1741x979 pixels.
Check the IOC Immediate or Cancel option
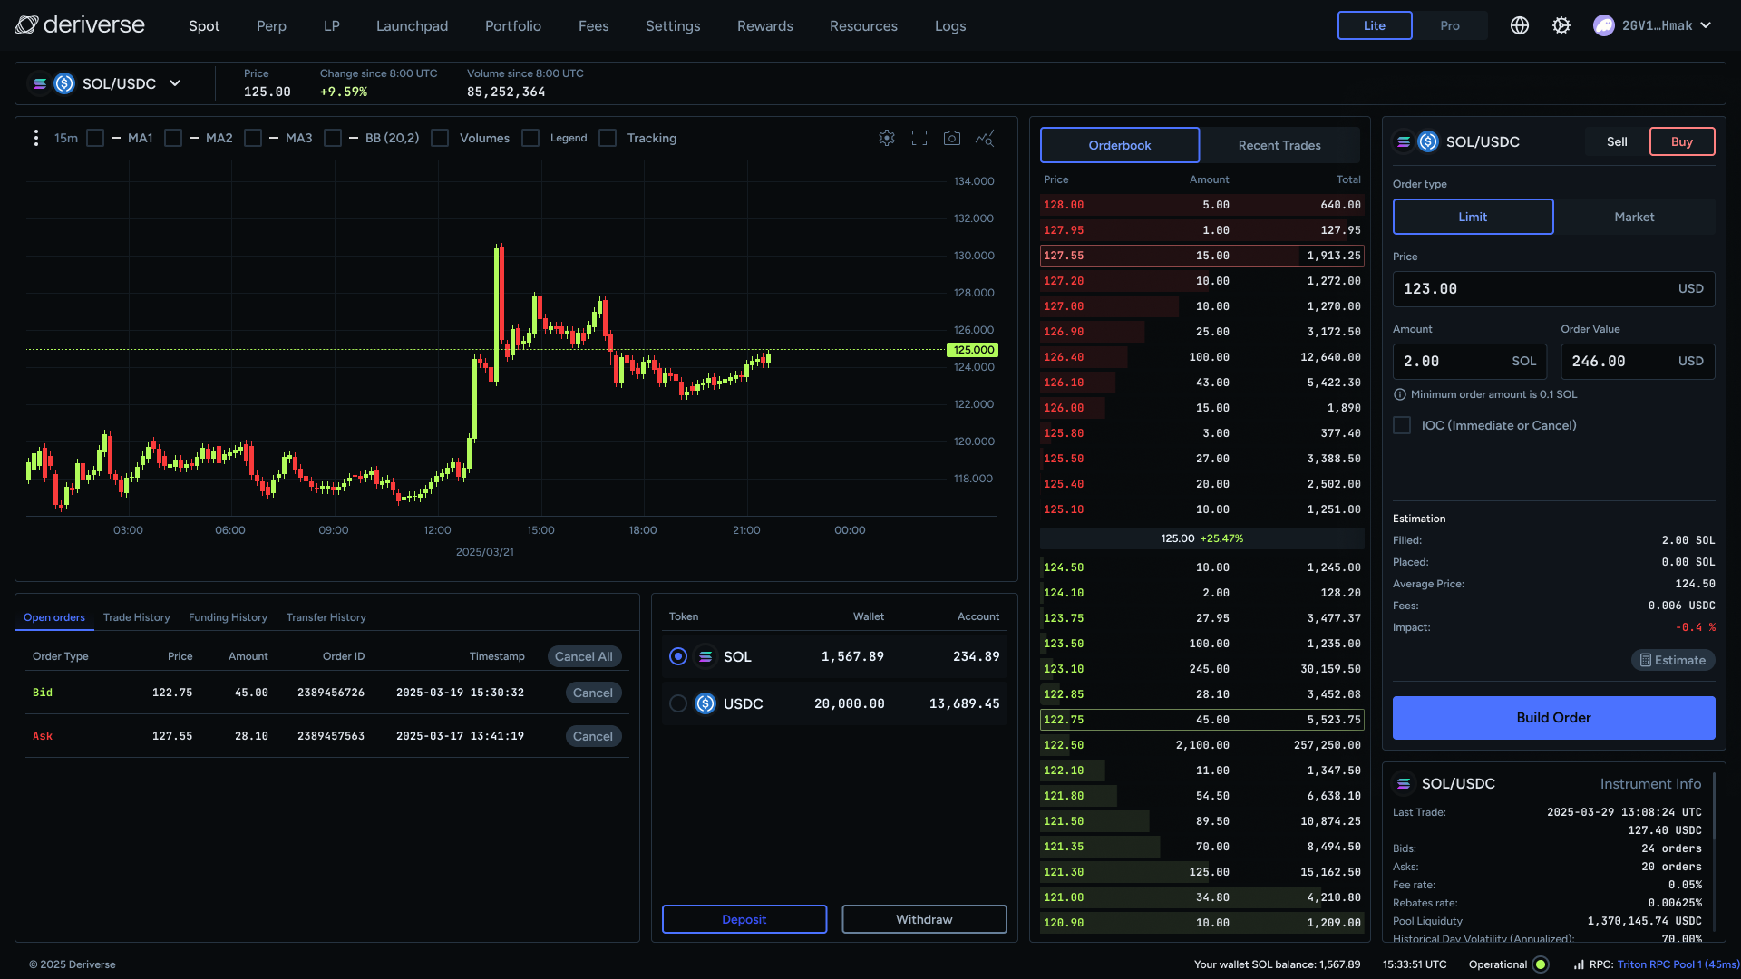1402,425
